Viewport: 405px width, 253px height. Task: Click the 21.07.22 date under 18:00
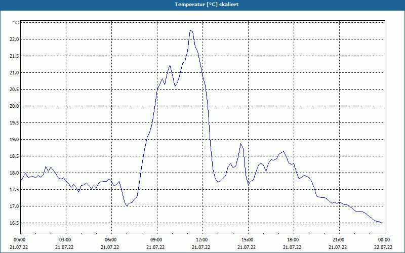coord(292,247)
